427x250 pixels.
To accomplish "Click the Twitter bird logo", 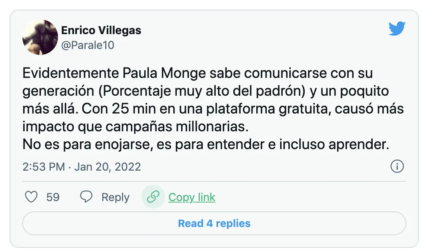I will 397,29.
